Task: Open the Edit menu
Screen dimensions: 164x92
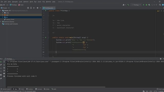Action: click(x=5, y=2)
